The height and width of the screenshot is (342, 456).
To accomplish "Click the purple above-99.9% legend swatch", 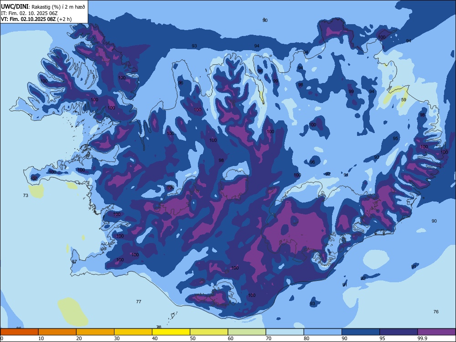I will (x=436, y=332).
